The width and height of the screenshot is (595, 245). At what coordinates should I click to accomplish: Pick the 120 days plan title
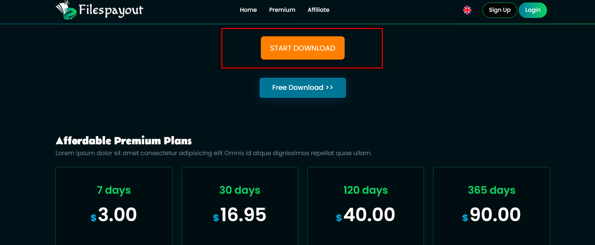pos(365,190)
